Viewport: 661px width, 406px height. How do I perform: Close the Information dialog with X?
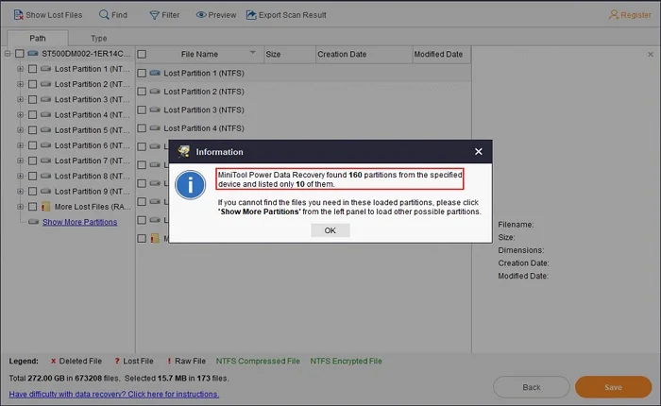click(478, 151)
